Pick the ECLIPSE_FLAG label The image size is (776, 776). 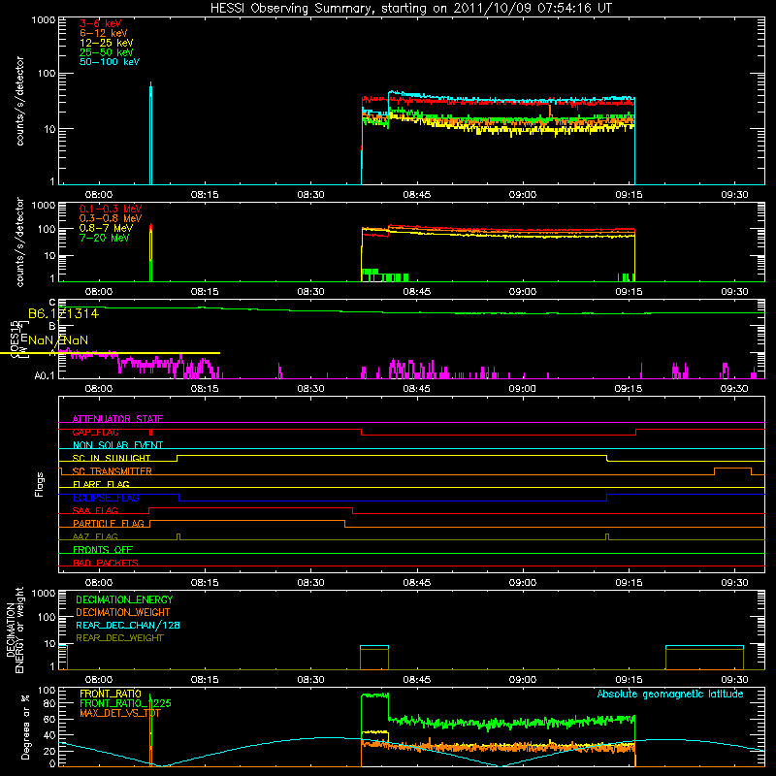click(x=106, y=498)
